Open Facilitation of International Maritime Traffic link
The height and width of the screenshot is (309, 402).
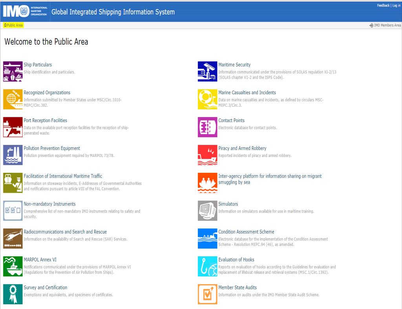coord(63,176)
